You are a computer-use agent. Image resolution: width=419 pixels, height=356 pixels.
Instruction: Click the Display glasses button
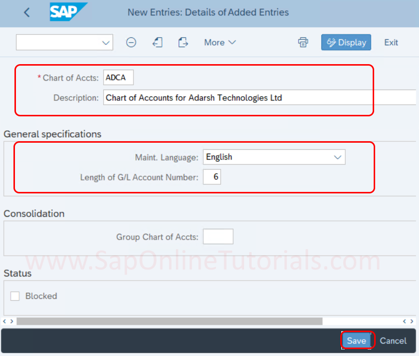(x=346, y=42)
